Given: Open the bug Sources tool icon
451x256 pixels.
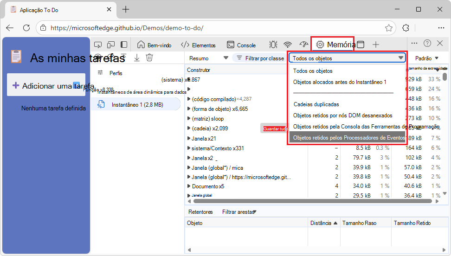Looking at the screenshot, I should 273,45.
